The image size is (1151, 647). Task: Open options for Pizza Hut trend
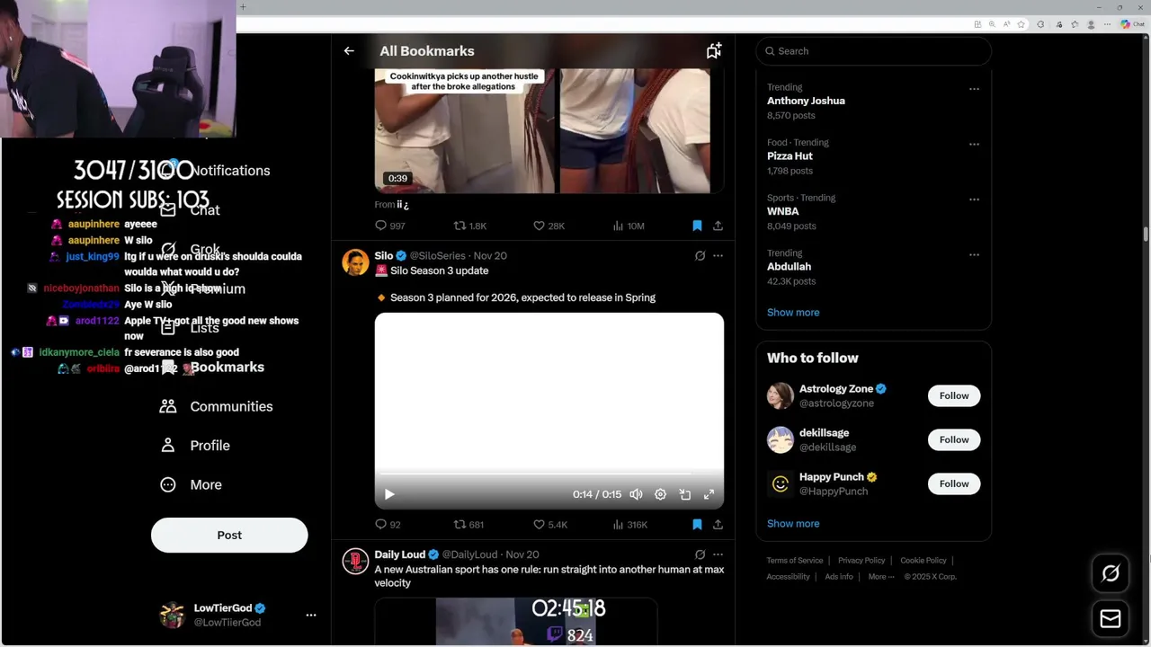[x=974, y=144]
